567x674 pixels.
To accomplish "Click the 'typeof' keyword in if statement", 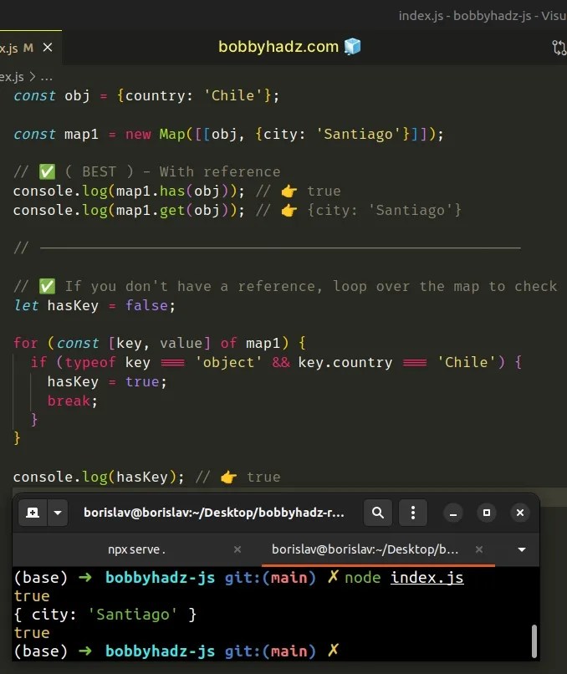I will [x=90, y=362].
